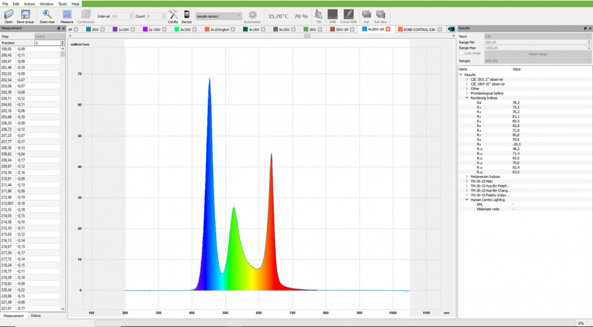
Task: Close the 4x30W-IM series tab
Action: 388,29
